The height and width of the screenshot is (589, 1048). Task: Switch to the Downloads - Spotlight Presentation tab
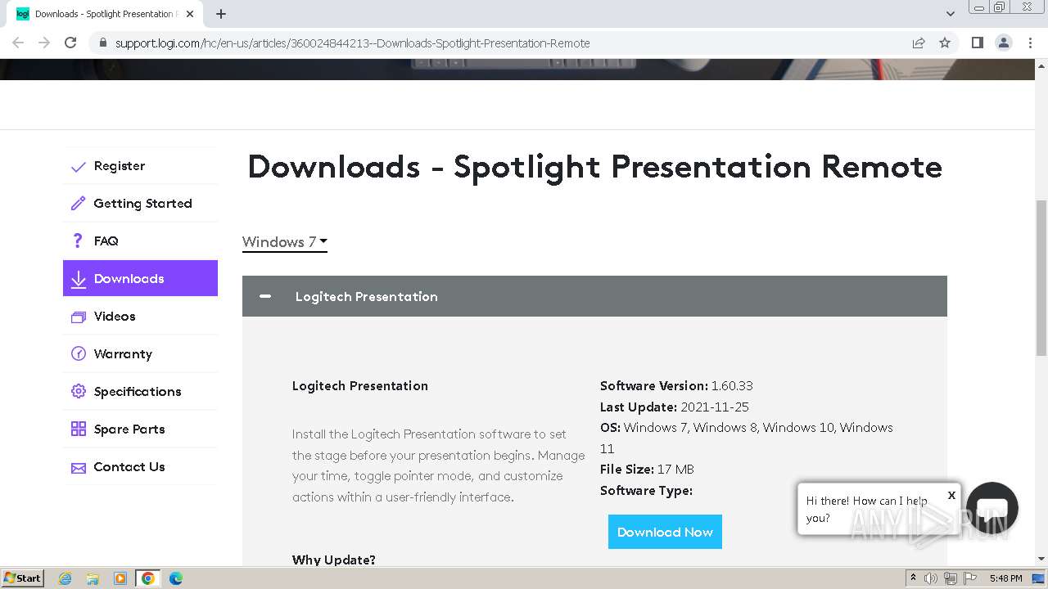coord(105,14)
